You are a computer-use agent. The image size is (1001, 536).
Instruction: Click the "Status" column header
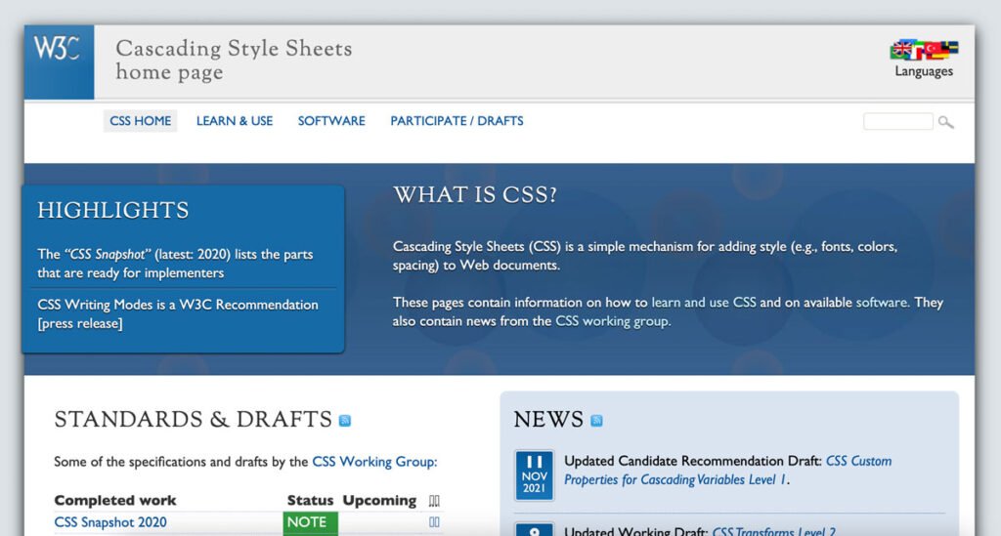tap(310, 500)
